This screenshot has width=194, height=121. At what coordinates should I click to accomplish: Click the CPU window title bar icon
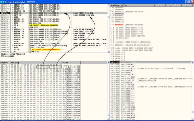[x=1, y=2]
